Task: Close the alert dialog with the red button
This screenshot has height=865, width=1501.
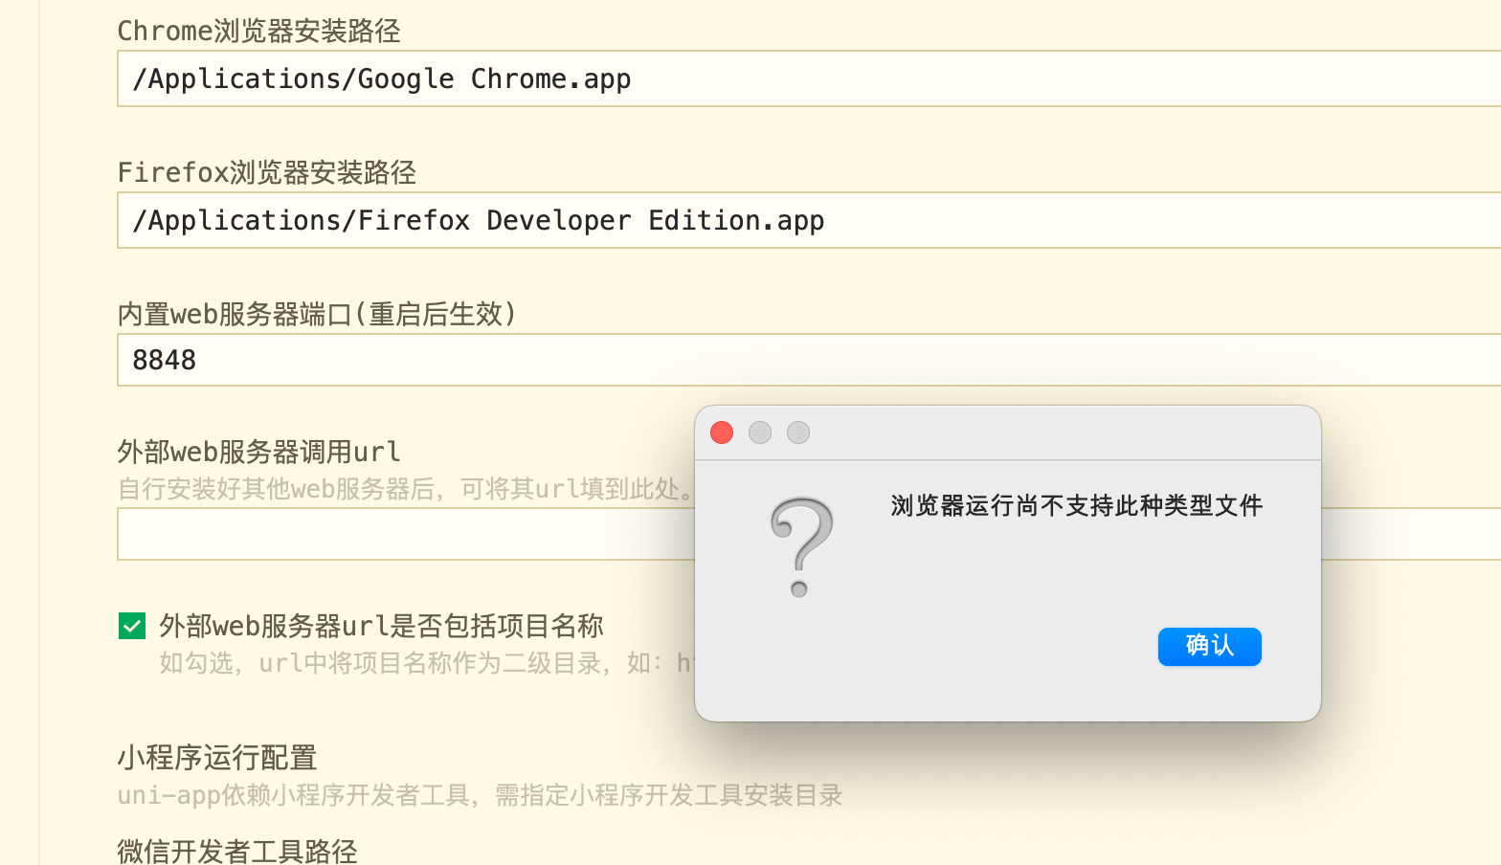Action: [722, 432]
